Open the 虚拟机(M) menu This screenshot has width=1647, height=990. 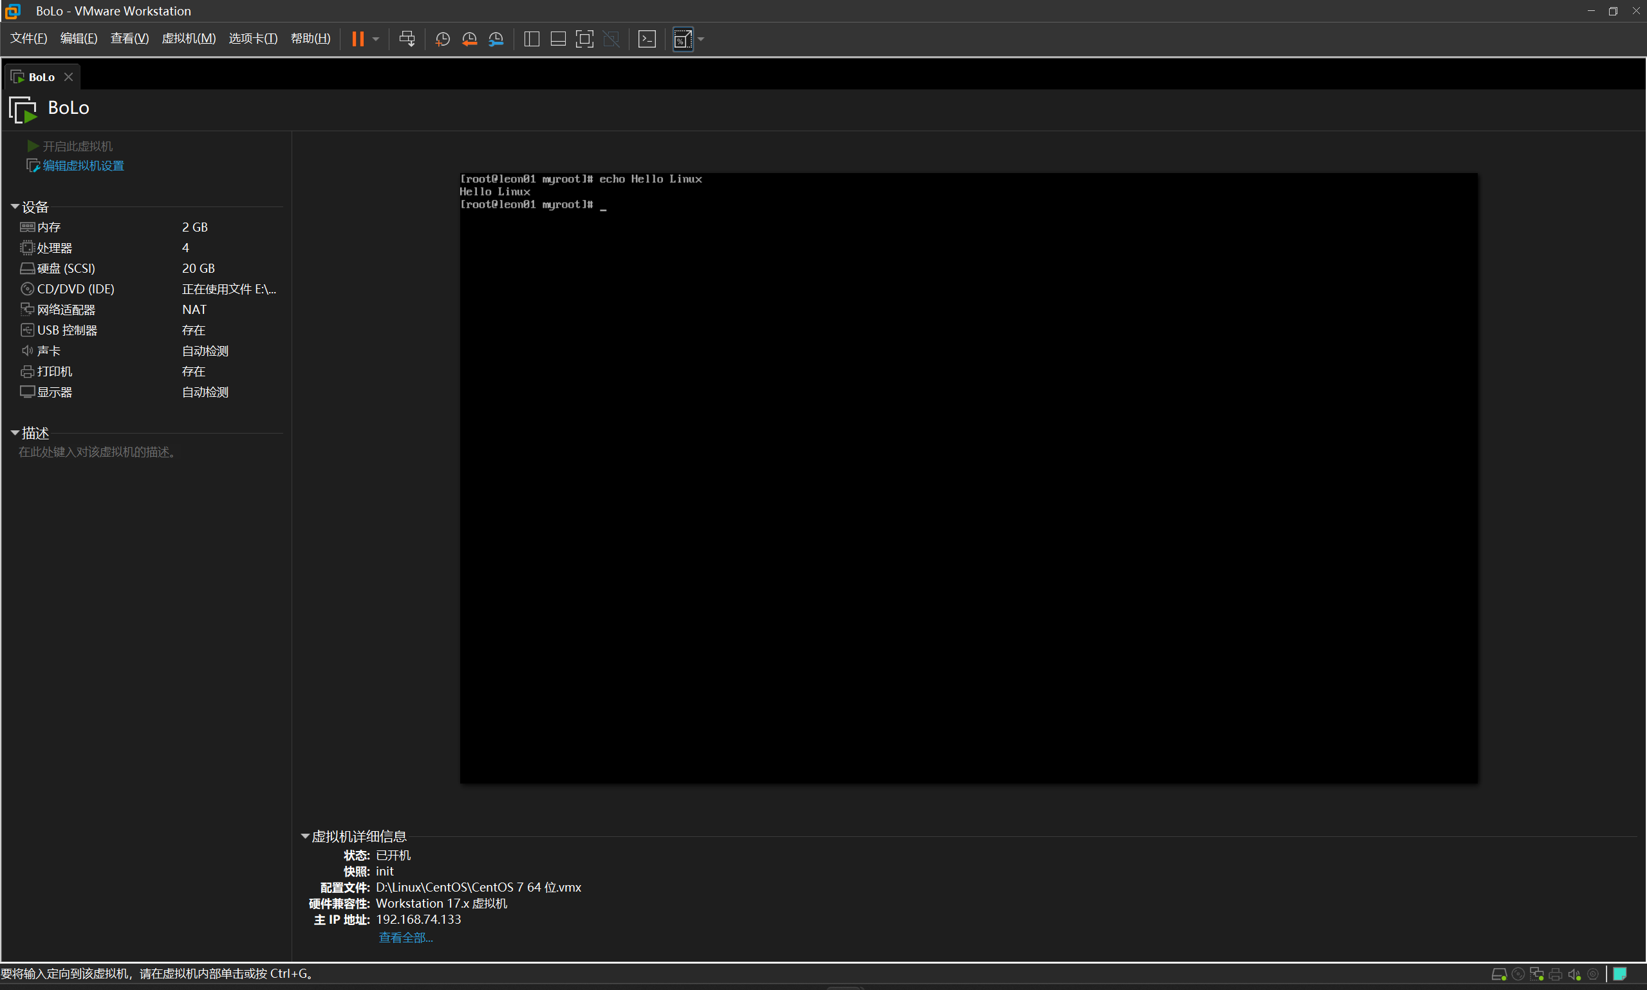coord(188,39)
